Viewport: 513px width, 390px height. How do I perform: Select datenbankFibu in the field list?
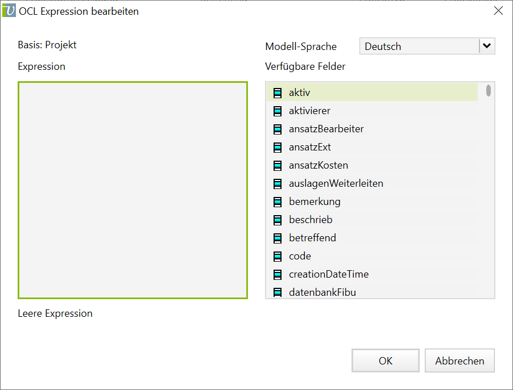pyautogui.click(x=322, y=292)
